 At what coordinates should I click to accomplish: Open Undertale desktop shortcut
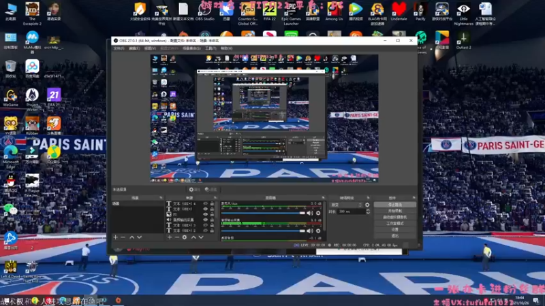[399, 12]
